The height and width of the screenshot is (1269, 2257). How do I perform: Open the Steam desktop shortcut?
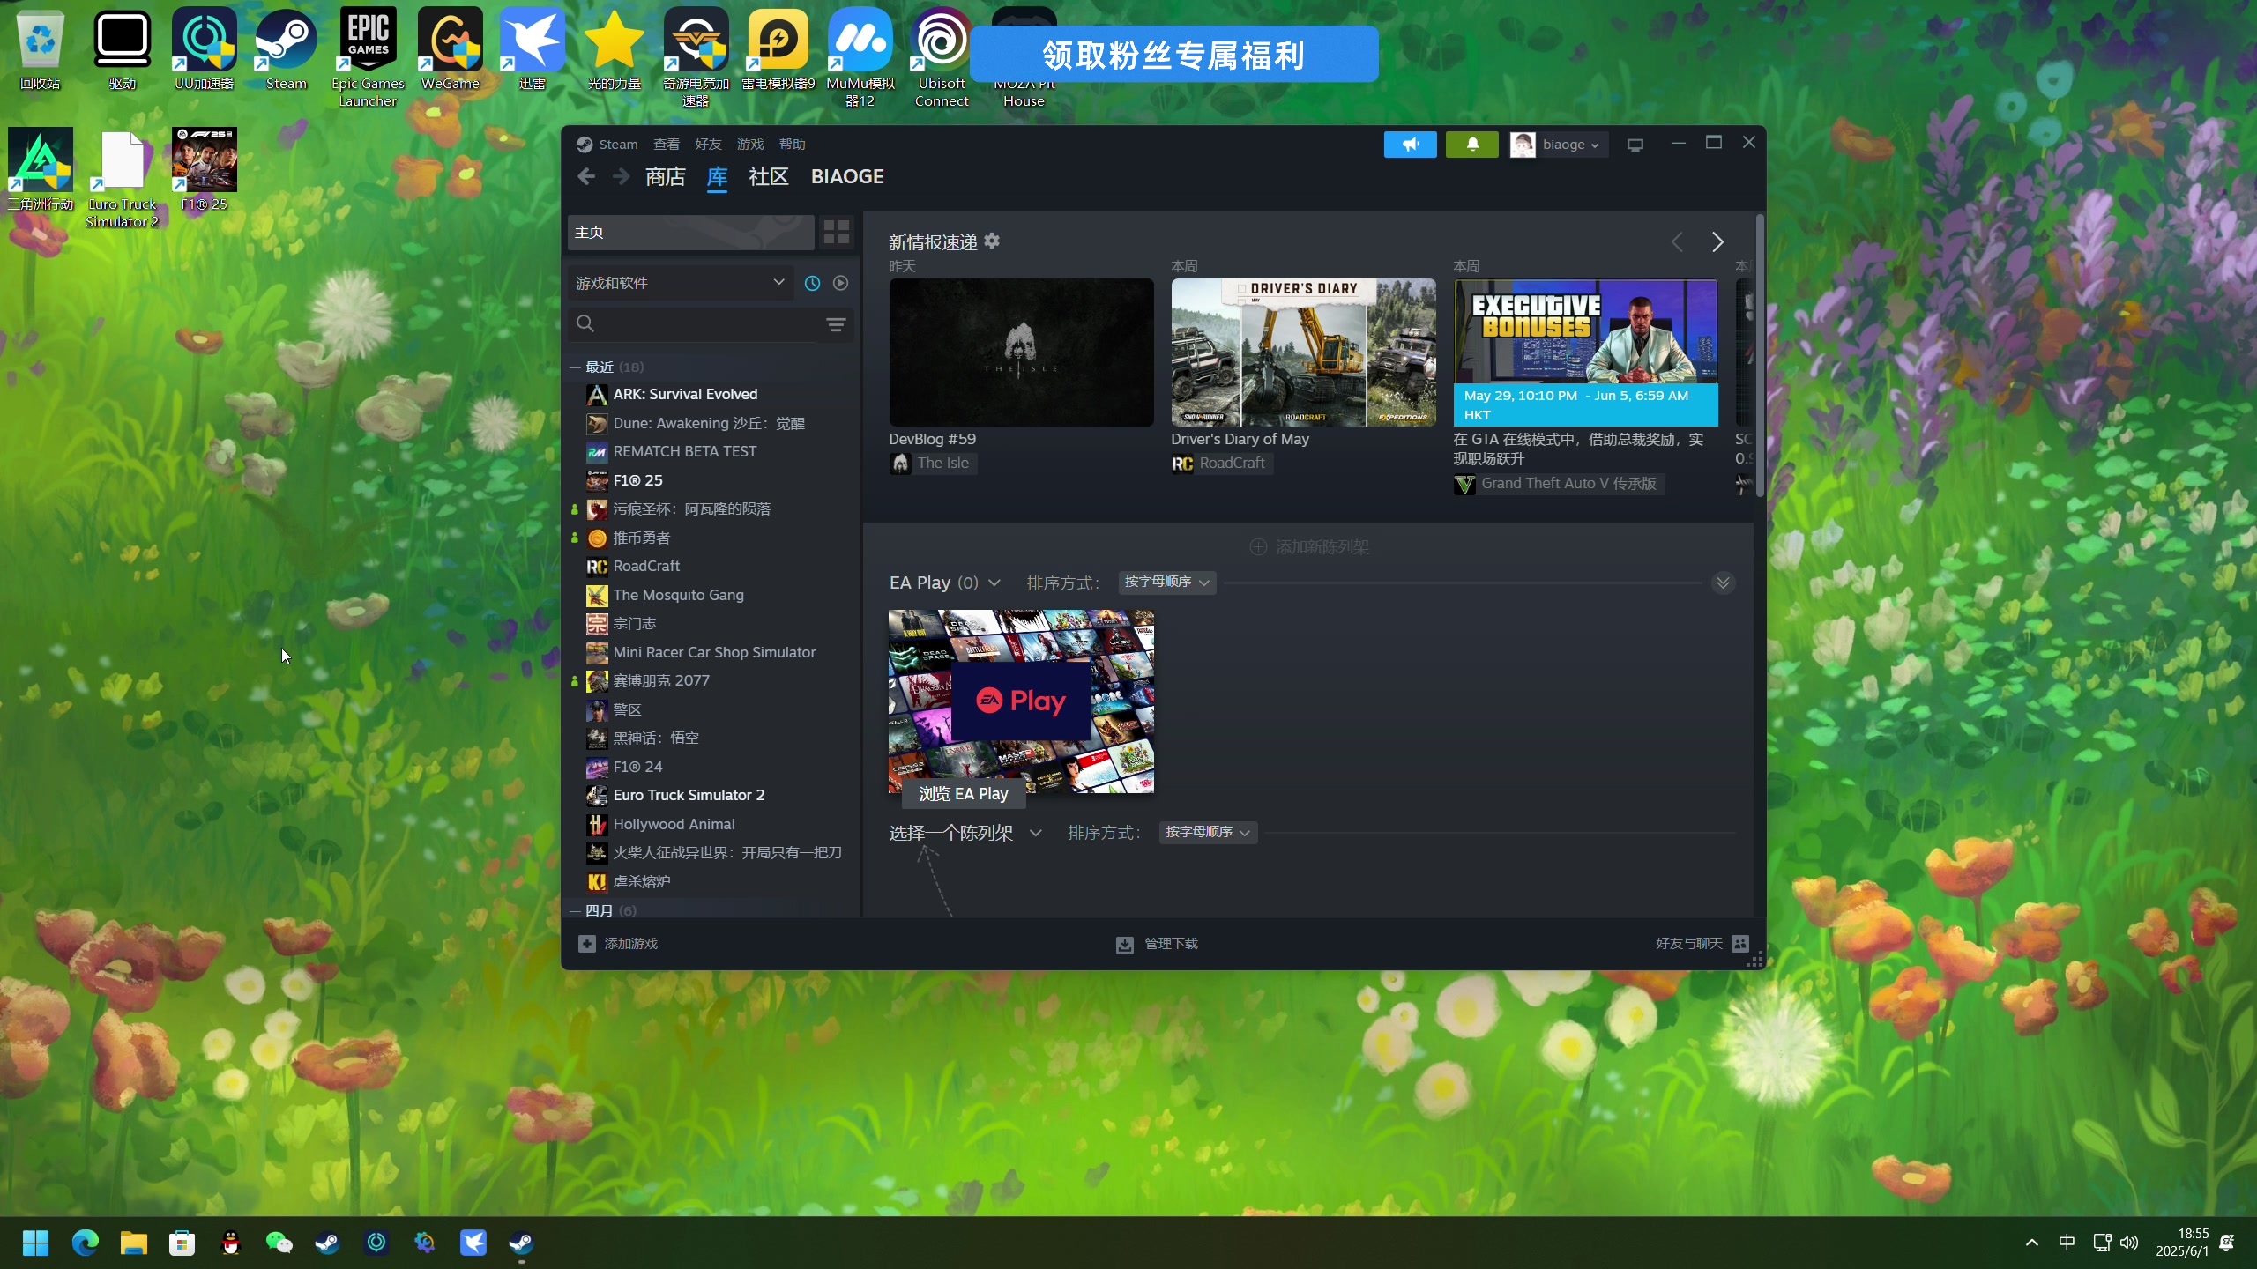click(286, 51)
